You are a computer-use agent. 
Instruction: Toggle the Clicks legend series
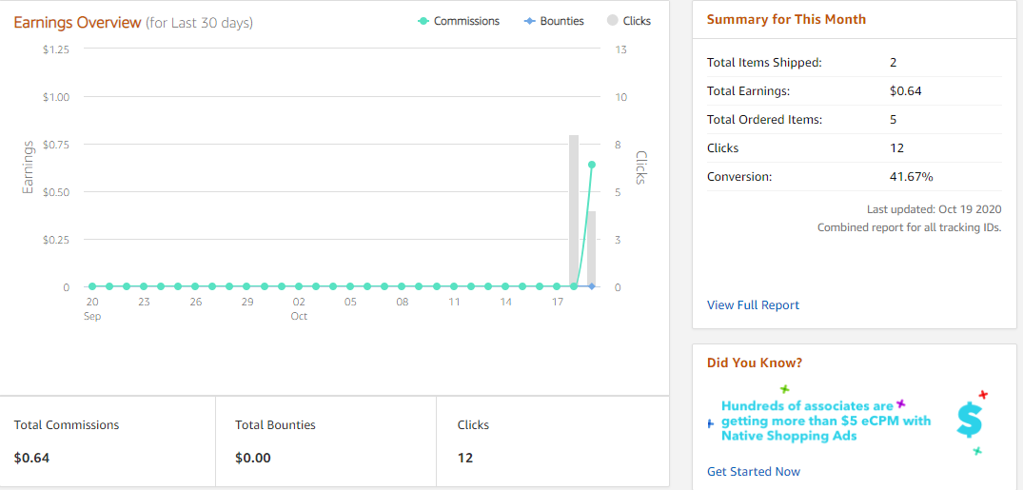pos(629,21)
